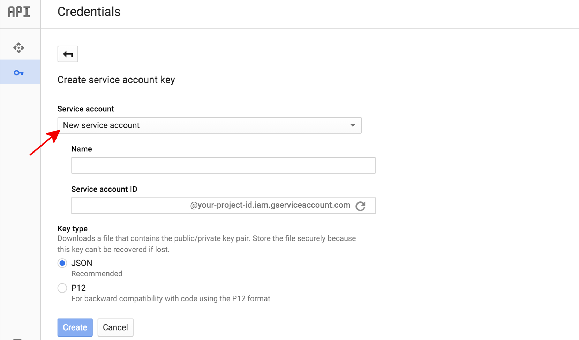The width and height of the screenshot is (579, 340).
Task: Click the dropdown arrow on the service account selector
Action: [x=353, y=125]
